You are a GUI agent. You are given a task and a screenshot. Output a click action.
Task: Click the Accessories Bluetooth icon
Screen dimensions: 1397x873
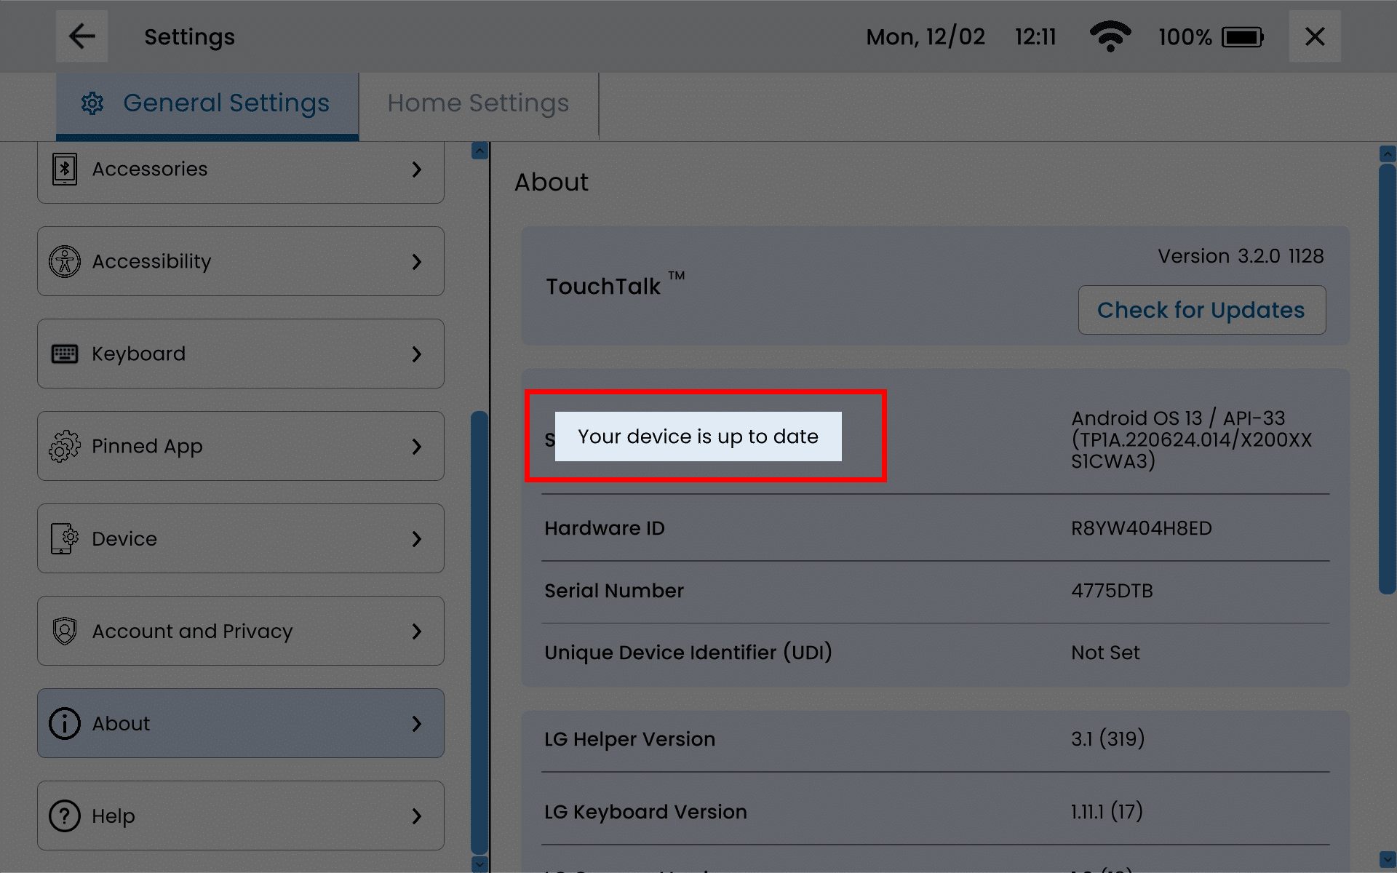point(65,169)
